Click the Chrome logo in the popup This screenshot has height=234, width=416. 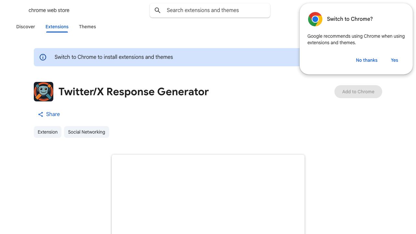coord(315,19)
